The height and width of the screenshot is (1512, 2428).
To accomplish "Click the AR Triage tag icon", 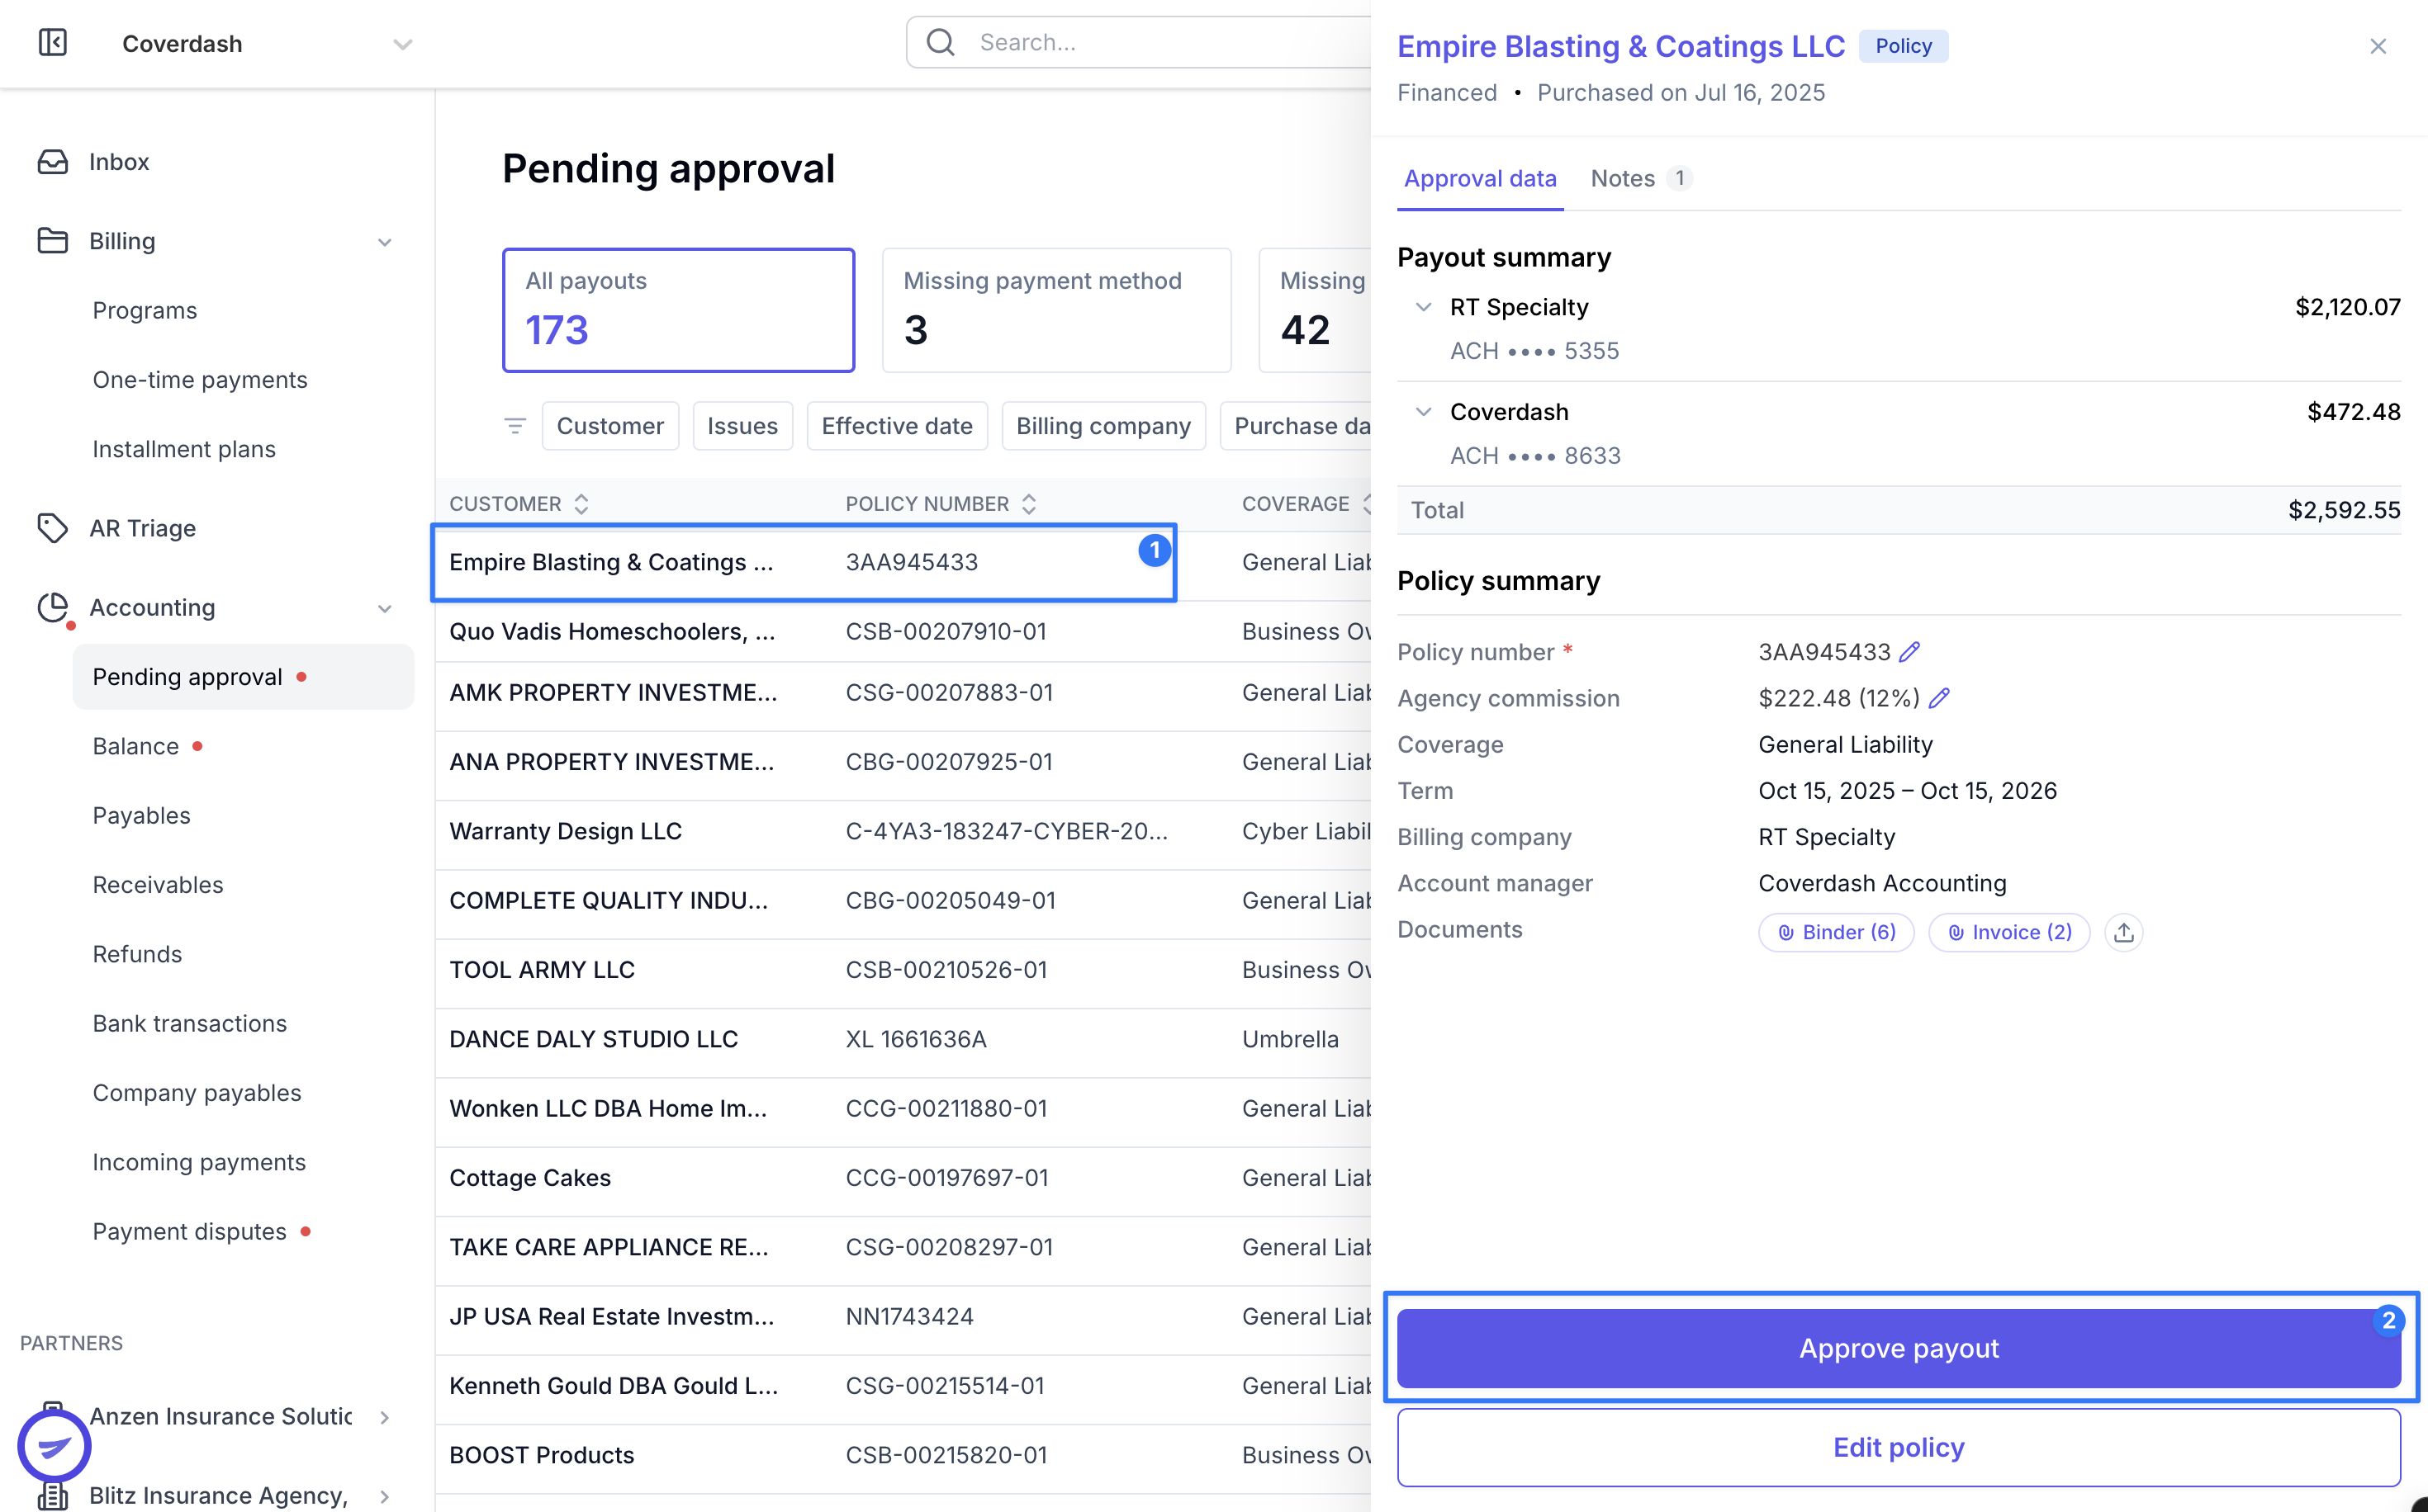I will coord(53,528).
